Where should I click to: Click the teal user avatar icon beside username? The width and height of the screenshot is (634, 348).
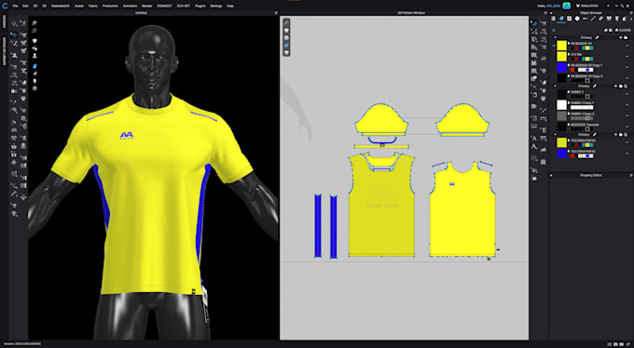tap(567, 6)
